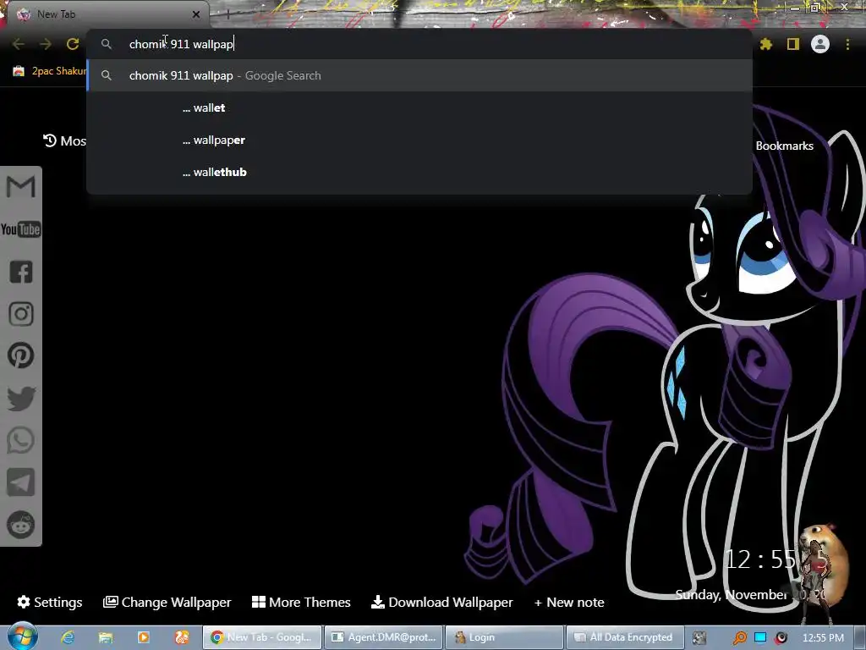Add a New note

coord(569,602)
